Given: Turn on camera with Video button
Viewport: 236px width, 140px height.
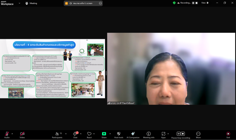Looking at the screenshot, I should [22, 134].
